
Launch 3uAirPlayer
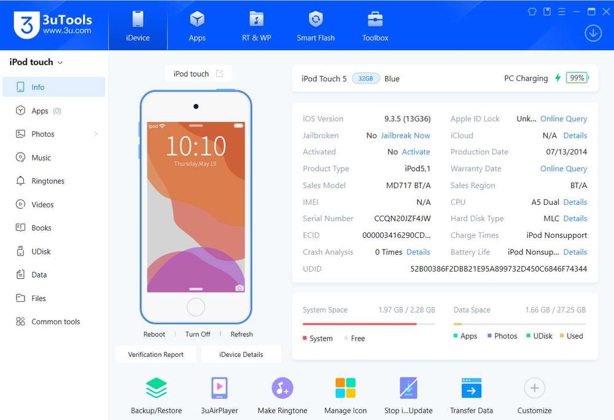219,395
